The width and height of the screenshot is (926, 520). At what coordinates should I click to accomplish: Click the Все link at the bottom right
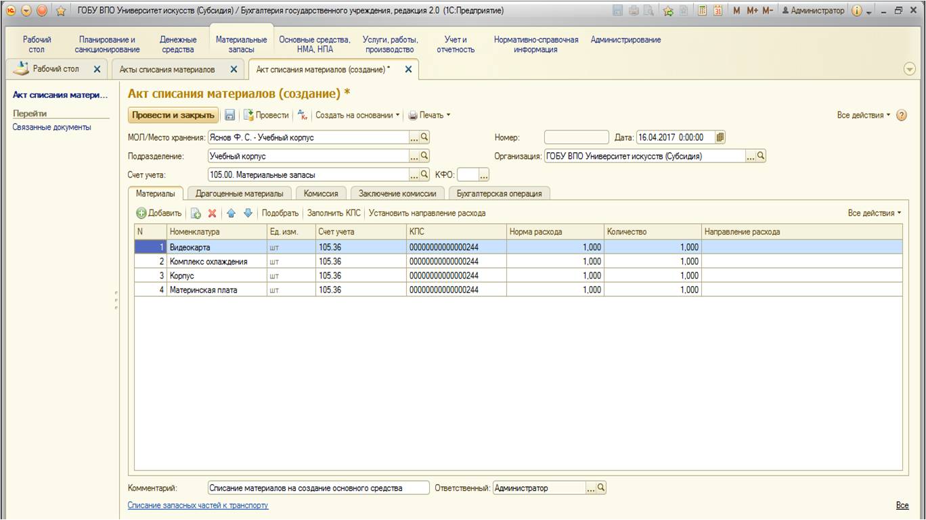(x=902, y=505)
